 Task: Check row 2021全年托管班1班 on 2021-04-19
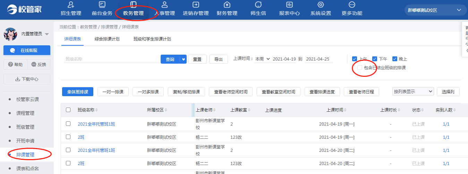coord(68,123)
